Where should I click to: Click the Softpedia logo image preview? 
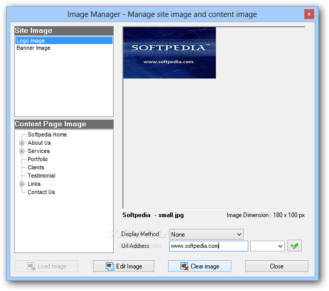170,53
